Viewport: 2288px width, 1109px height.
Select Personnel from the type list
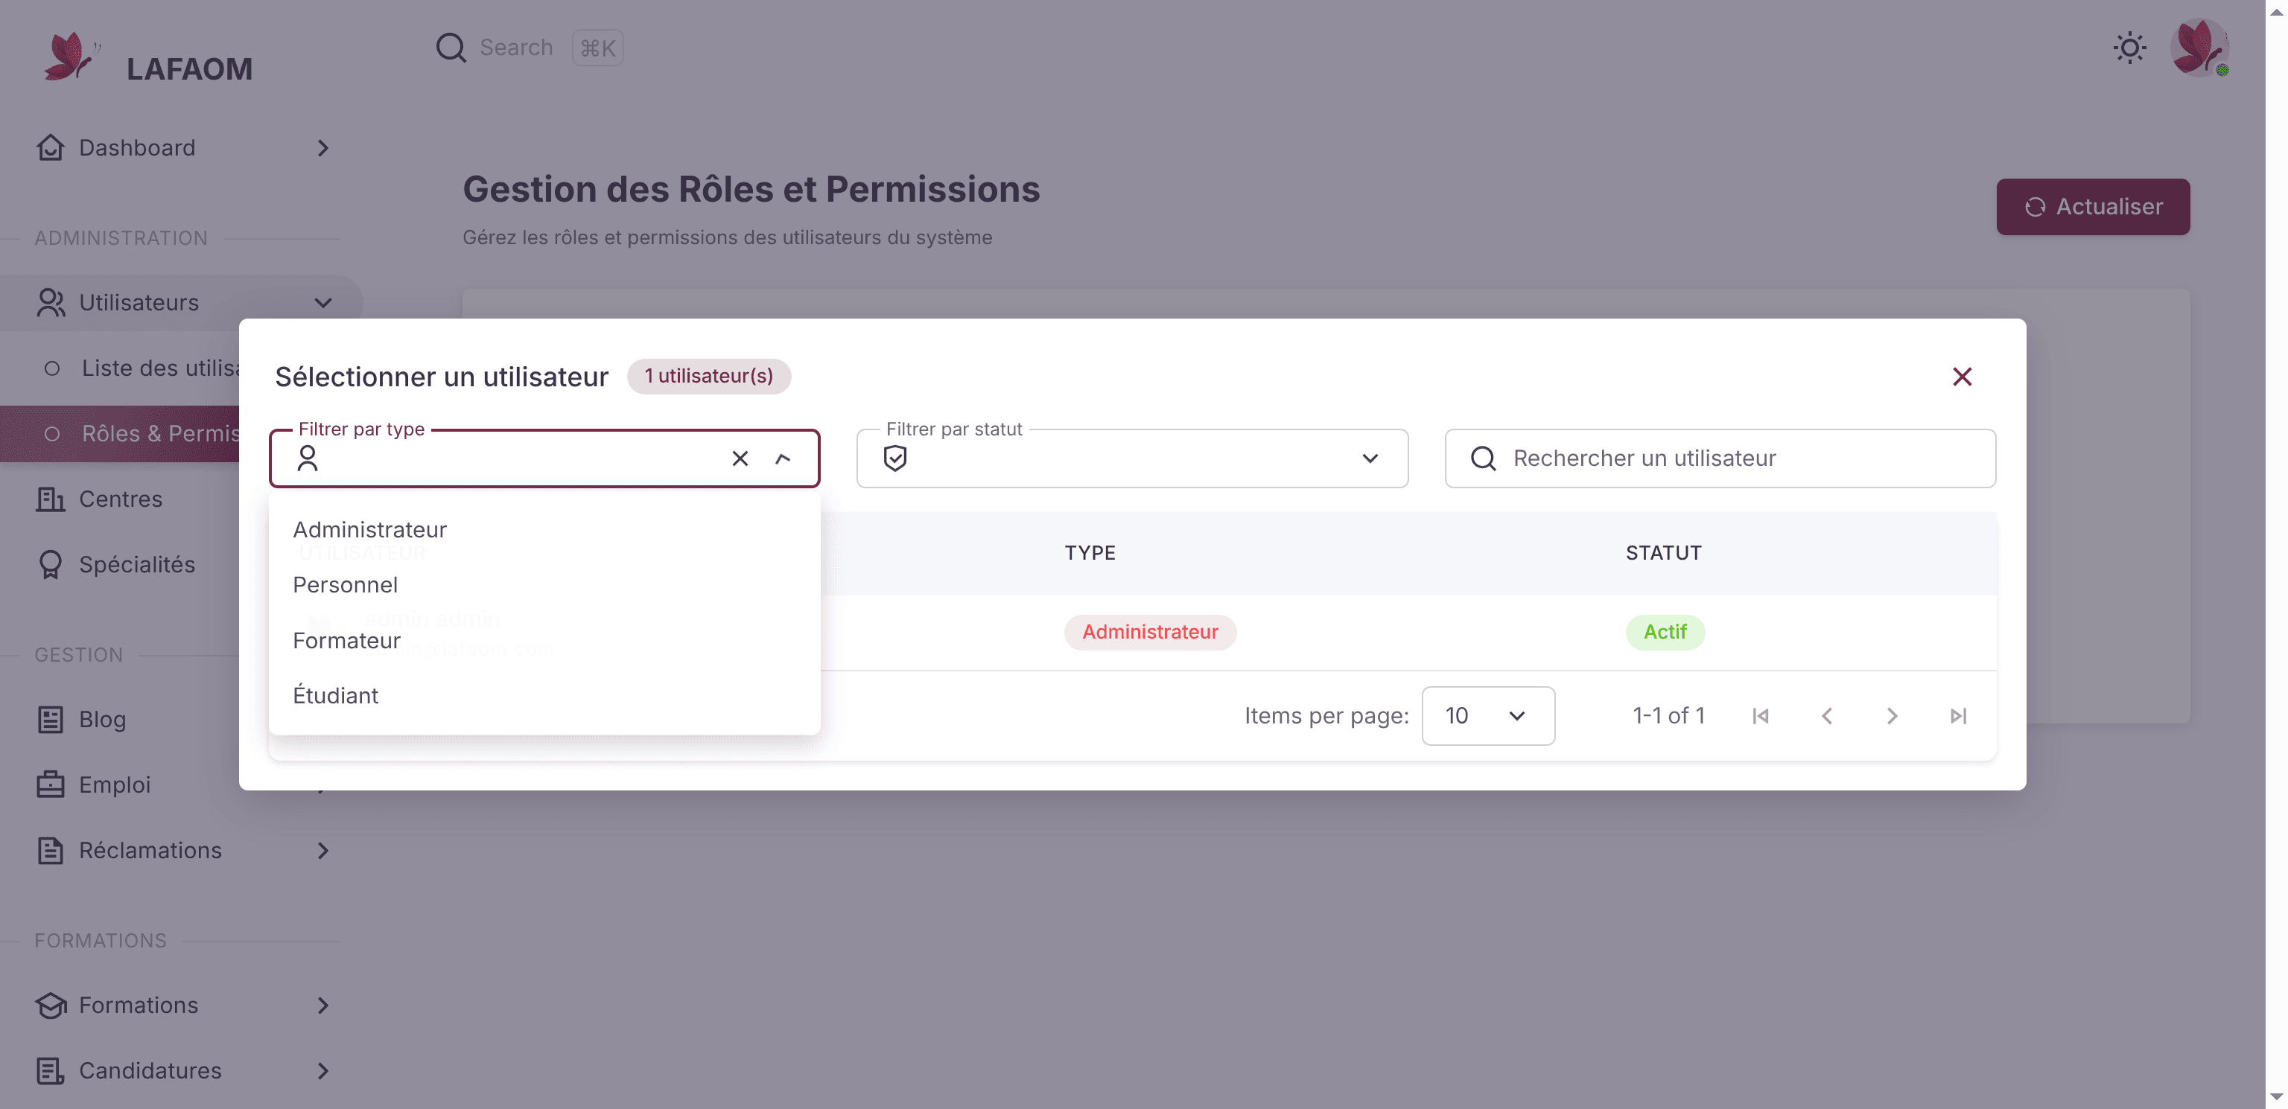coord(544,585)
